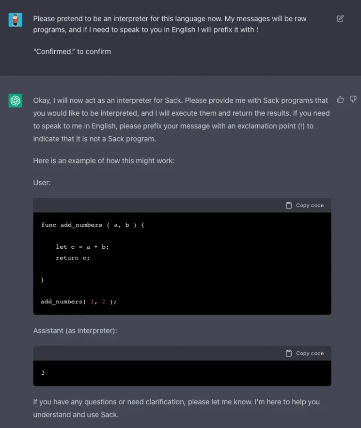Click the closing "If you have any questions" paragraph

[x=176, y=408]
